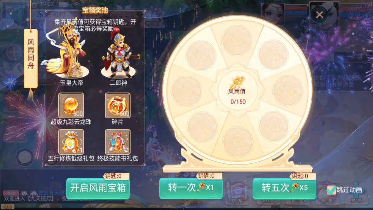
Task: Click the round plus icon at left
Action: (14, 52)
